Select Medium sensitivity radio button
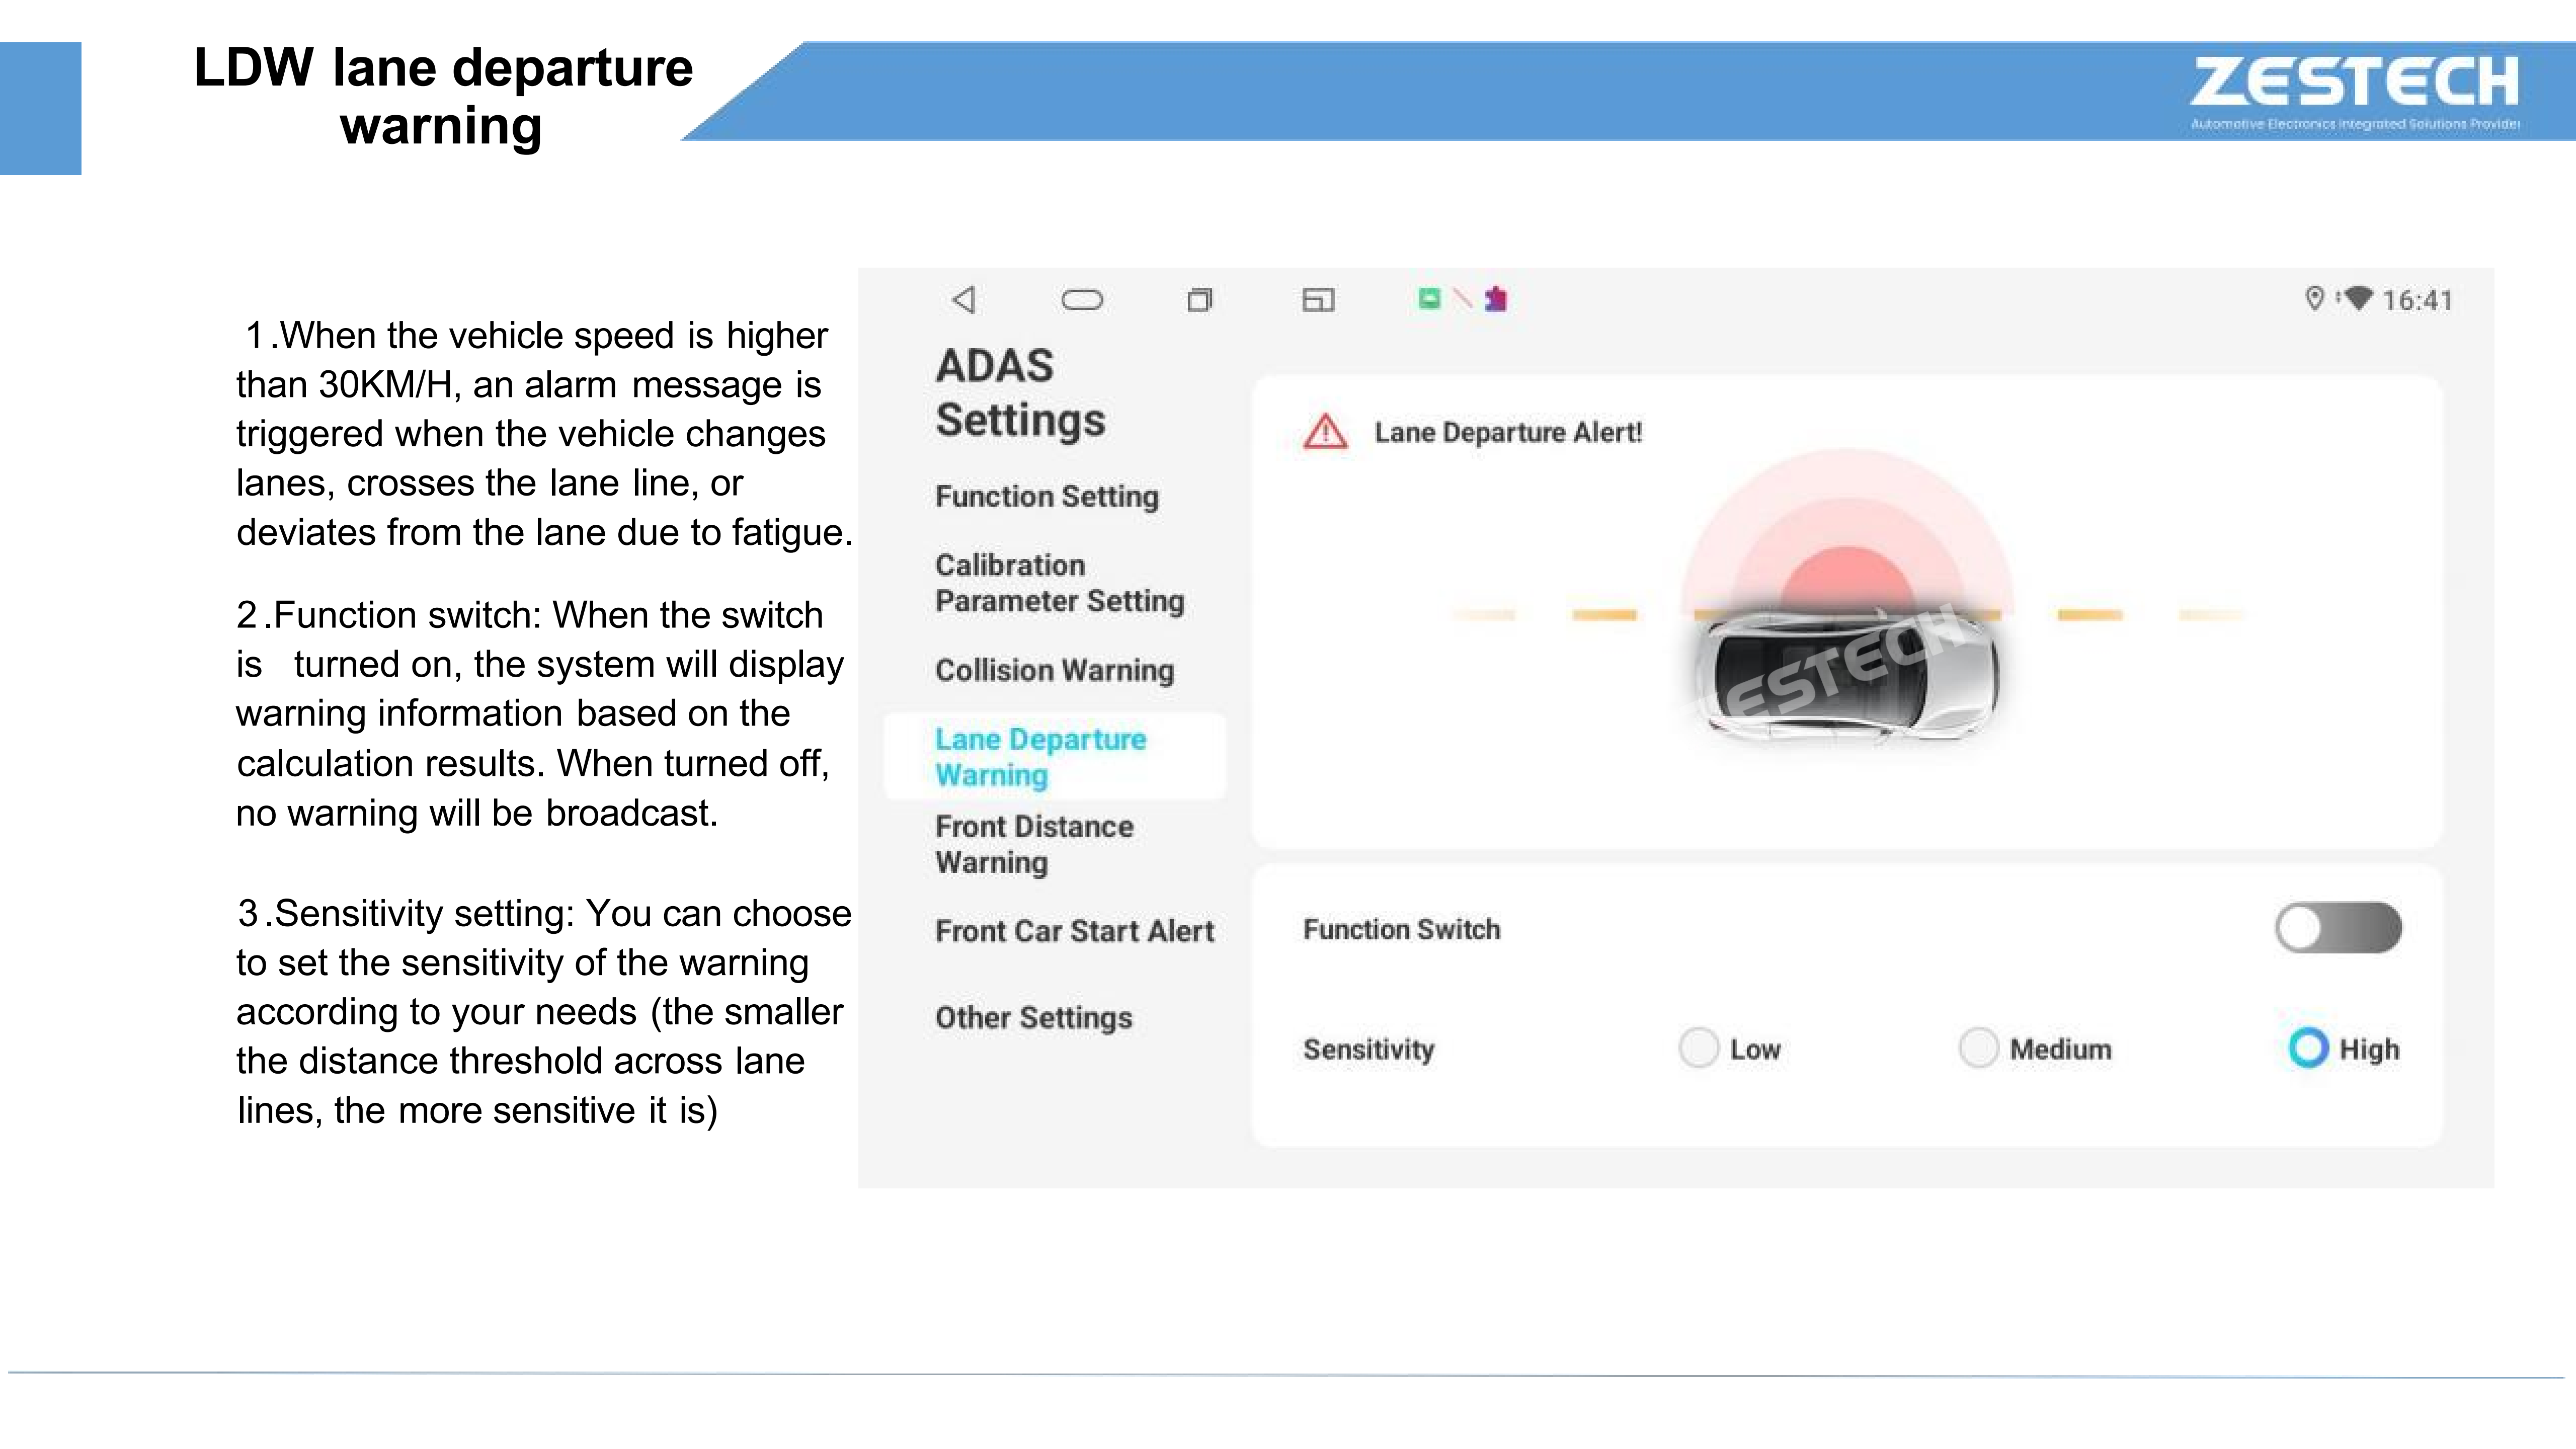The width and height of the screenshot is (2576, 1449). tap(1978, 1048)
